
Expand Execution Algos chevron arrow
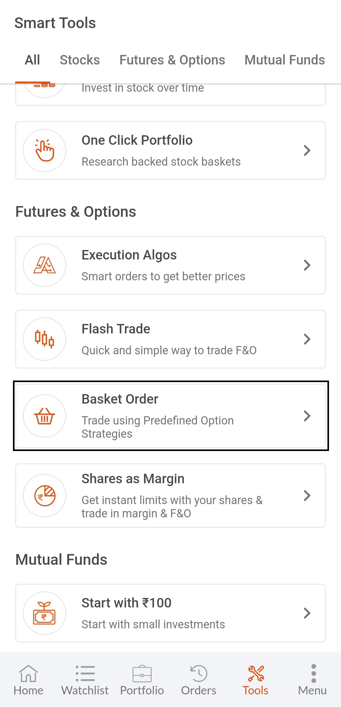pos(307,265)
